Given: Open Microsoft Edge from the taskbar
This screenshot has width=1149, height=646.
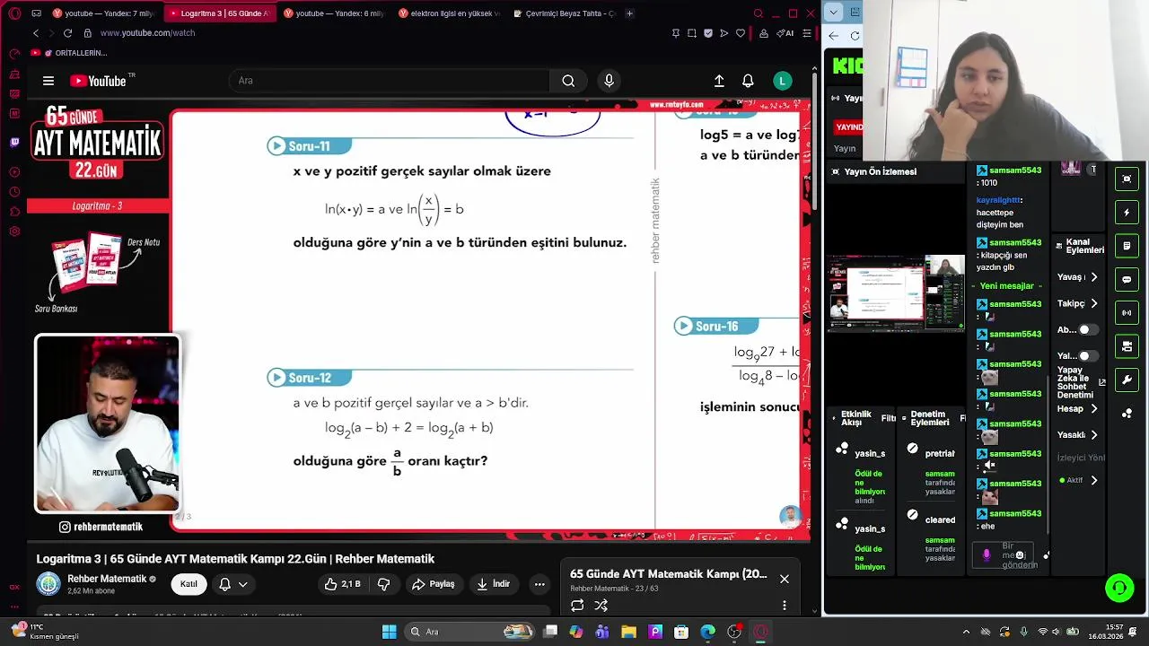Looking at the screenshot, I should [707, 632].
